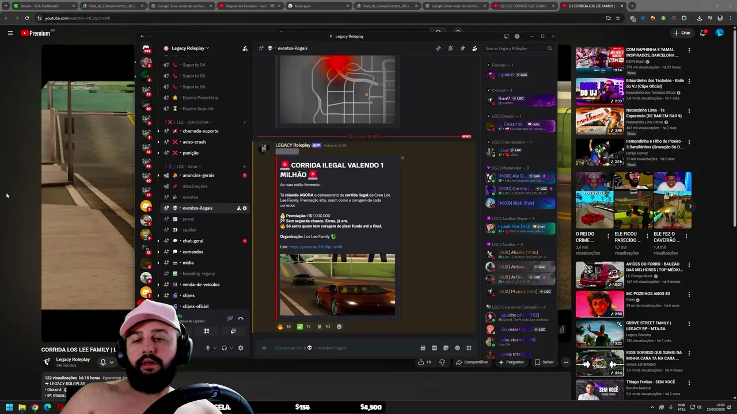Image resolution: width=737 pixels, height=414 pixels.
Task: Open headphone options dropdown arrow
Action: point(231,348)
